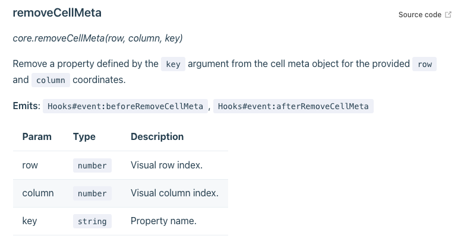Click the inline column code tag
Image resolution: width=464 pixels, height=239 pixels.
click(50, 80)
